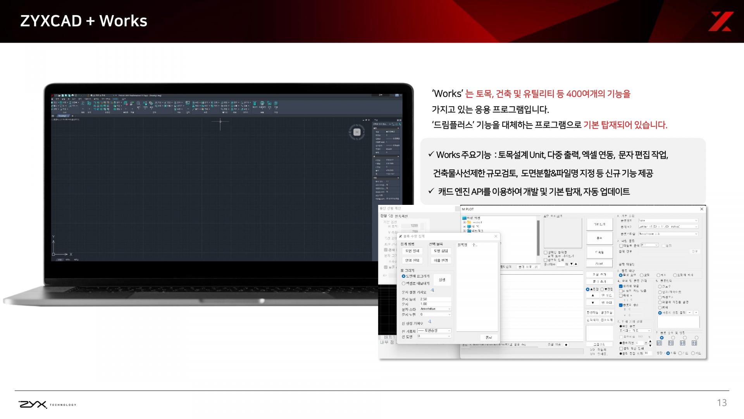Screen dimensions: 744x419
Task: Click the 도면 삽입 button
Action: click(441, 251)
